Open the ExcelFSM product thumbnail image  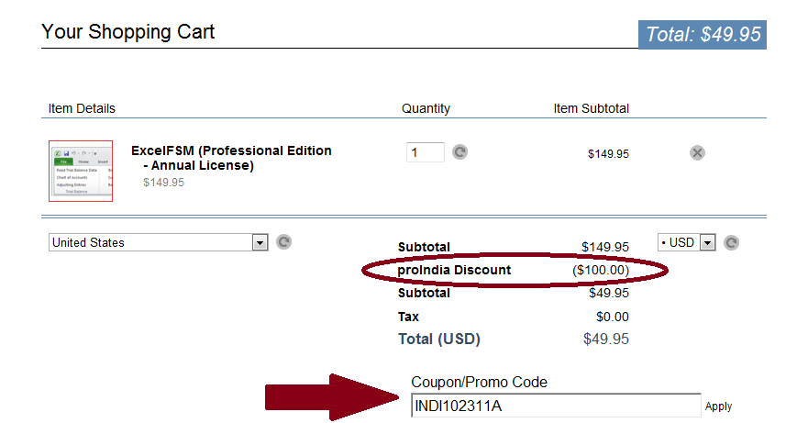[x=81, y=171]
